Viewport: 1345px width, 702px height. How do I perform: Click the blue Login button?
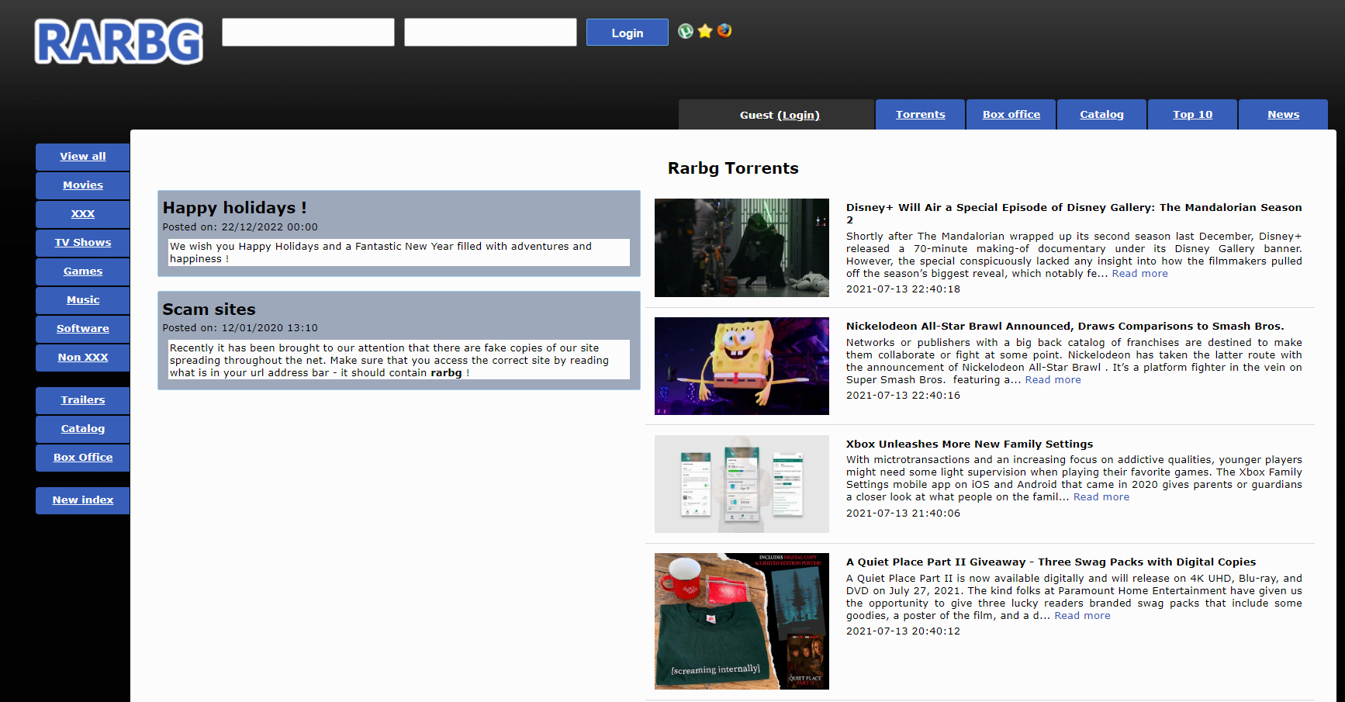pos(628,33)
